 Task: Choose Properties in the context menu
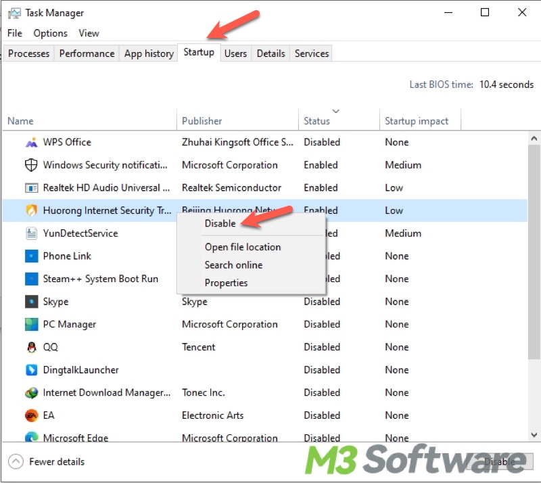226,283
